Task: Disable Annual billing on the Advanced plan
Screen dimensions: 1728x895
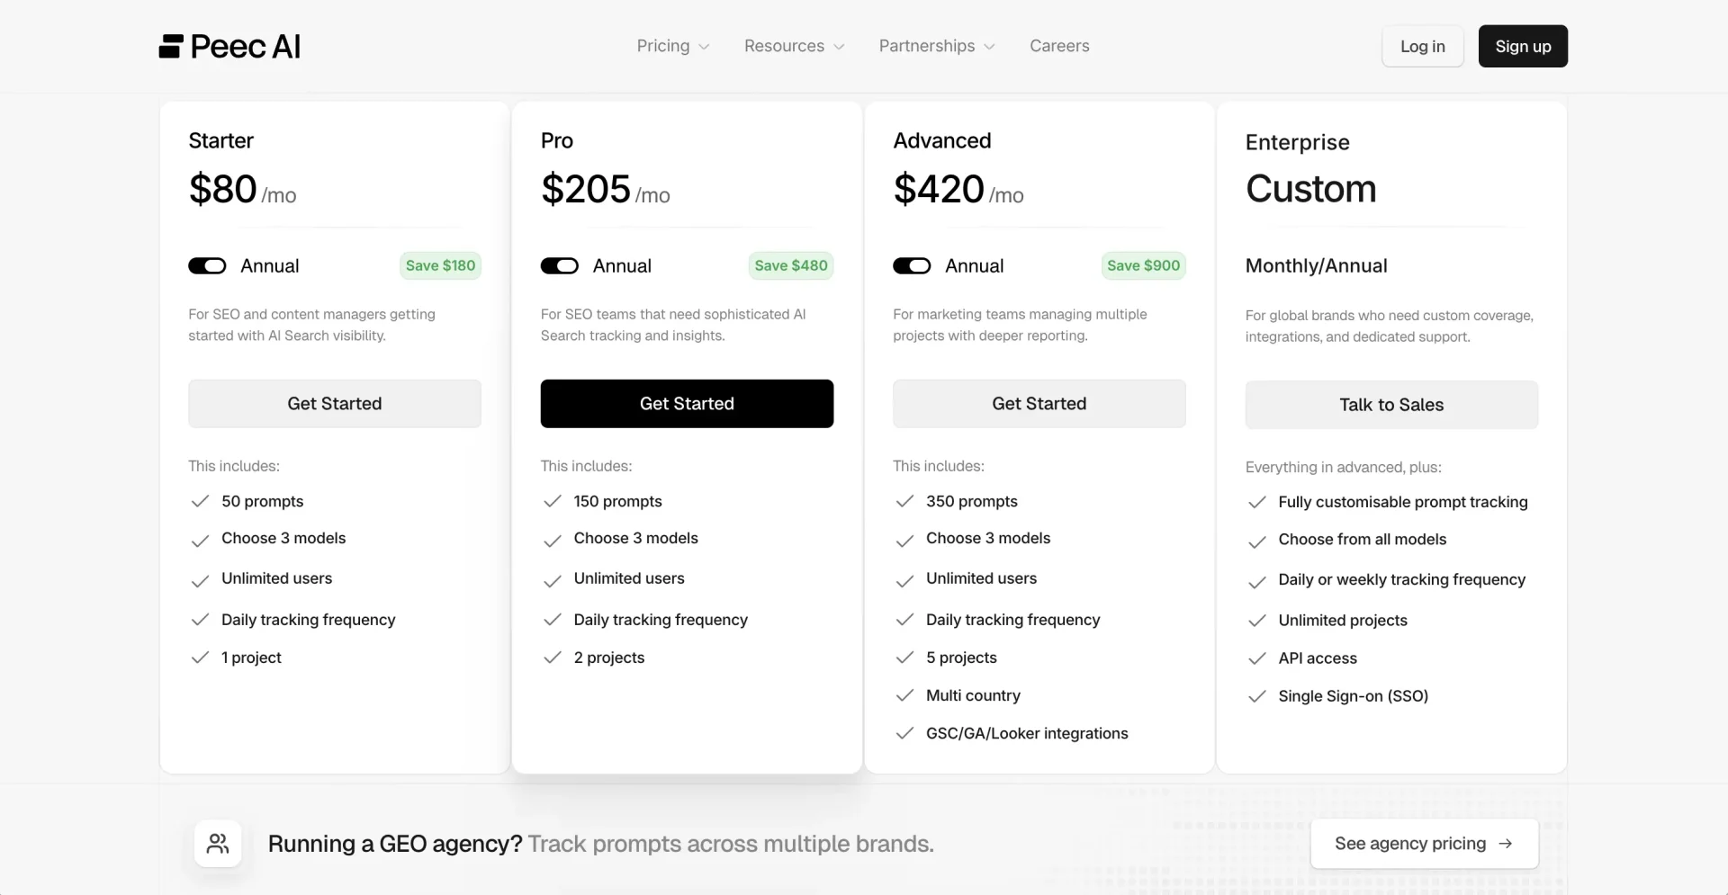Action: pos(912,265)
